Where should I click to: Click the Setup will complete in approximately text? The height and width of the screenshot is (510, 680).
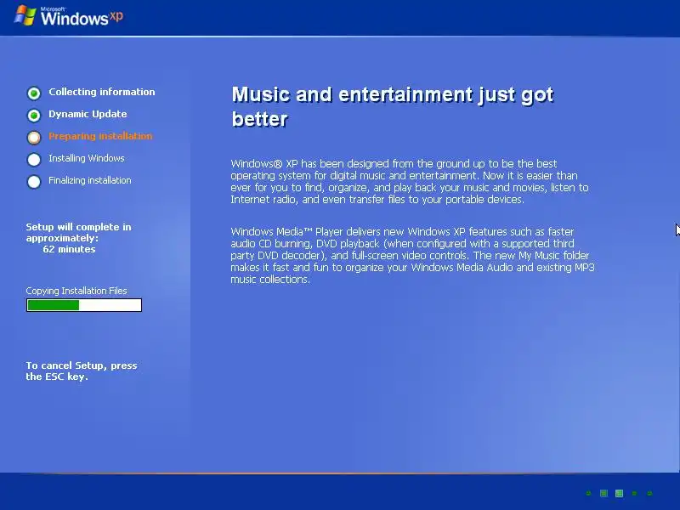click(x=78, y=232)
